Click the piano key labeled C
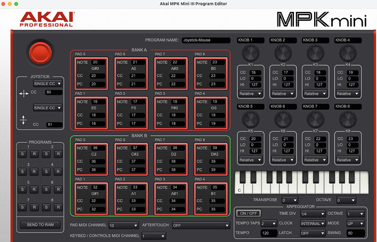Screen dimensions: 377x242 239,184
